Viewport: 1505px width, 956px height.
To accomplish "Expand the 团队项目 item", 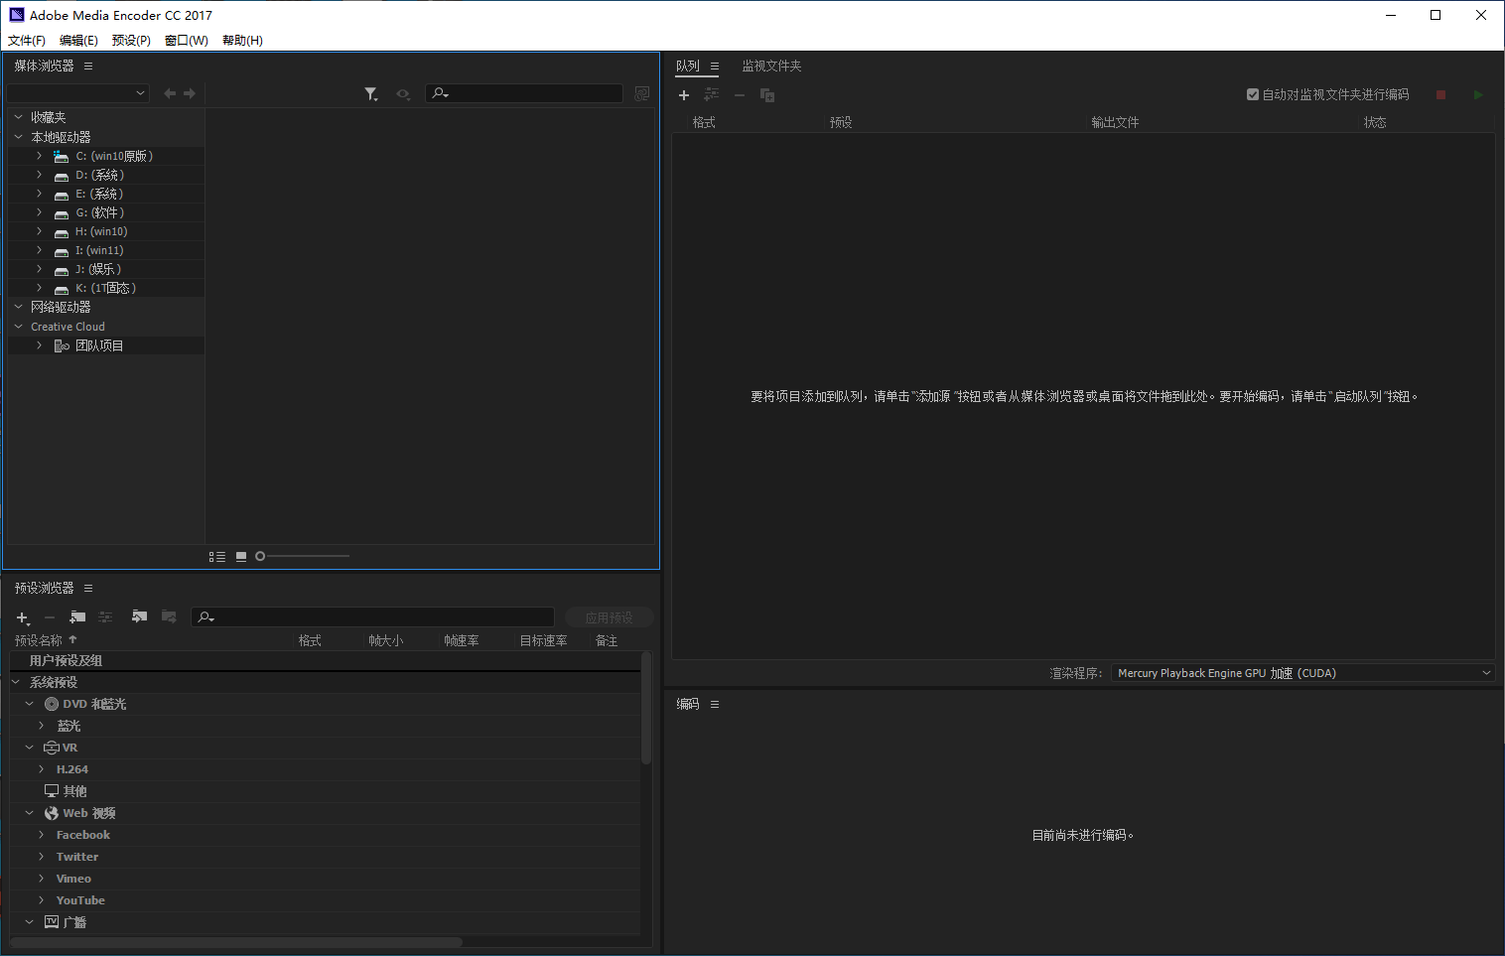I will 40,345.
